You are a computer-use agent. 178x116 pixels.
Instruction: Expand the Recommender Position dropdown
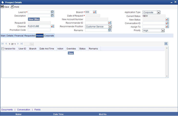pos(110,27)
